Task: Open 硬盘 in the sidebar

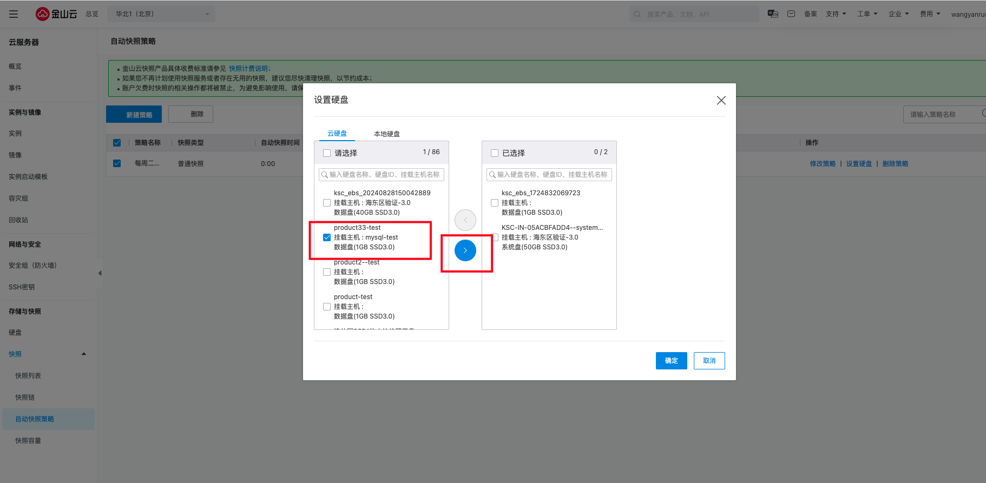Action: click(15, 333)
